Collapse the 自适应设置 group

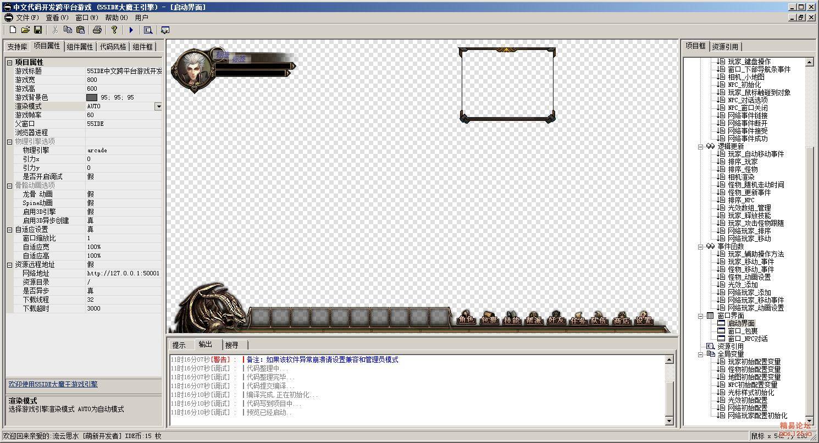tap(9, 230)
